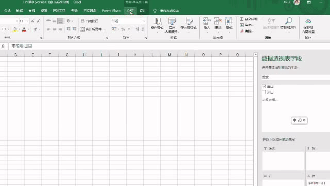Screen dimensions: 330x186
Task: Click the Fill (填充) down-arrow icon
Action: (242, 25)
